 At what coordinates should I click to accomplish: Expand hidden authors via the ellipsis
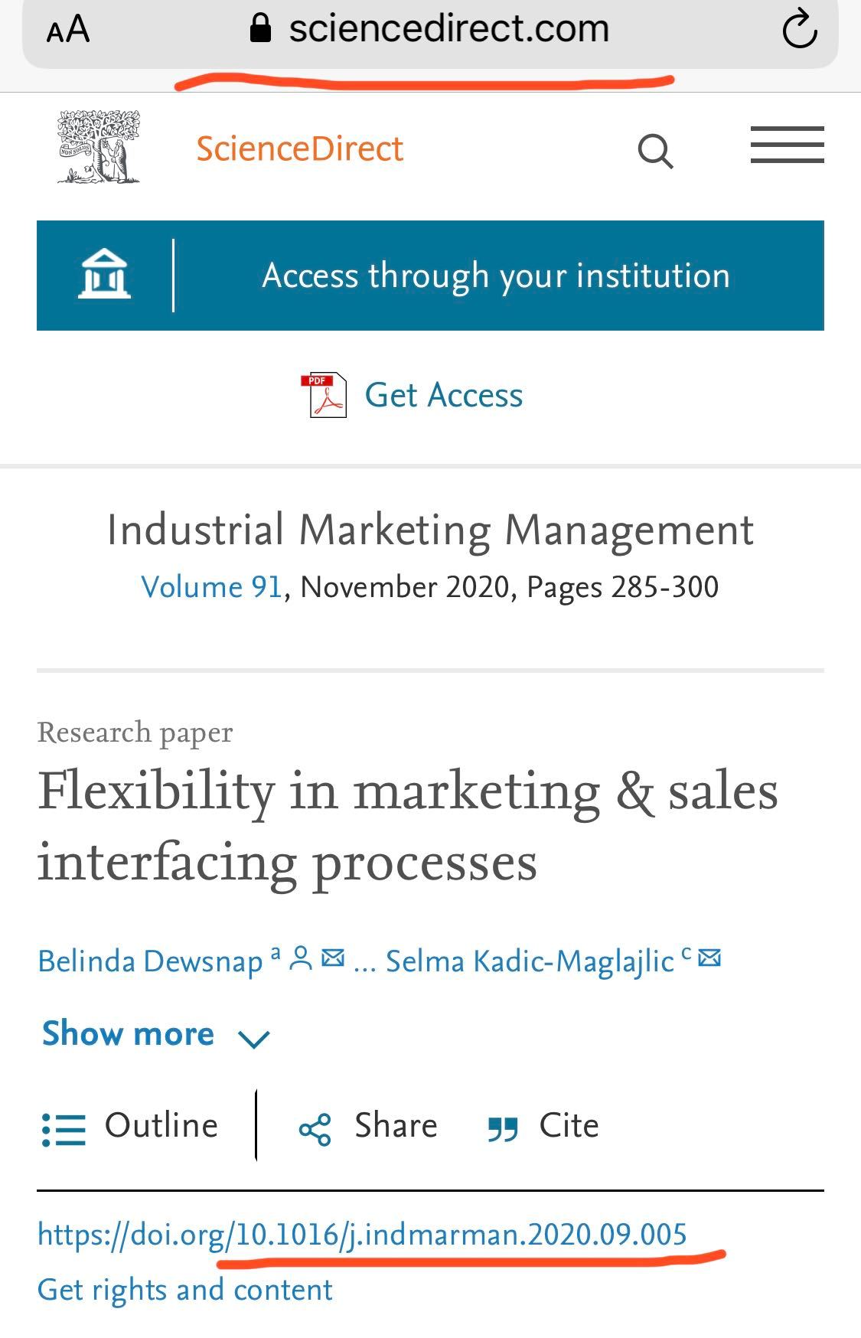[x=364, y=963]
